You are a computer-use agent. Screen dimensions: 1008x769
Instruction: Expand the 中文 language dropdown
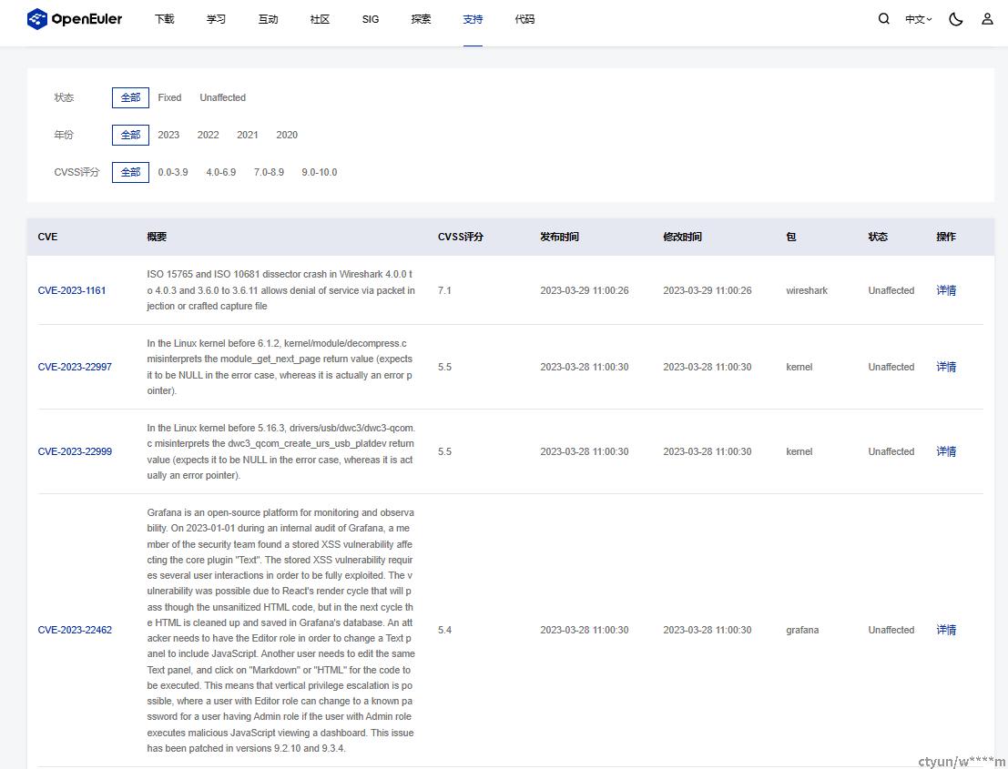[918, 19]
